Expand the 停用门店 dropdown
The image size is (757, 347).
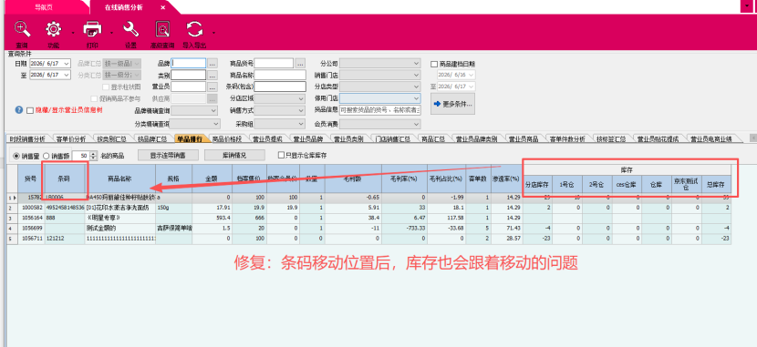point(417,97)
